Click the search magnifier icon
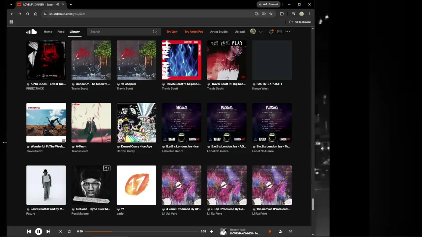 click(155, 32)
